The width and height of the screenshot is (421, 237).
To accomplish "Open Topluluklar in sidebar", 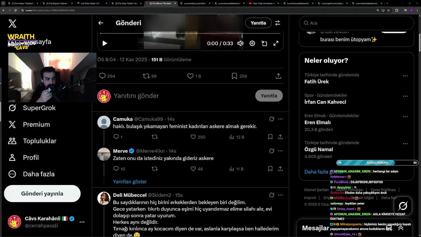I will click(x=32, y=141).
